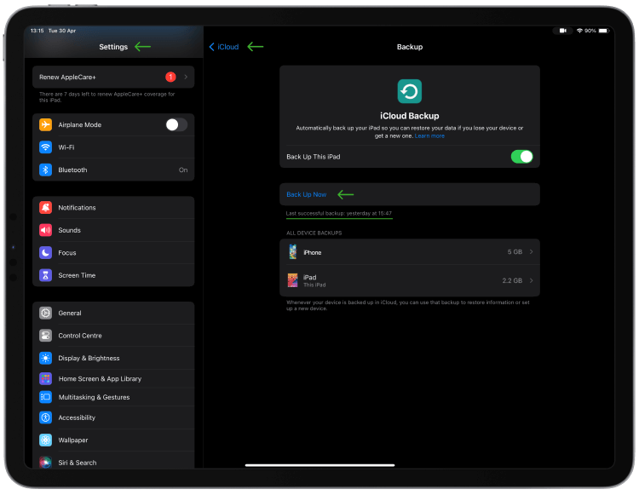This screenshot has height=495, width=639.
Task: Tap the 2.2 GB iPad backup size
Action: pyautogui.click(x=512, y=280)
